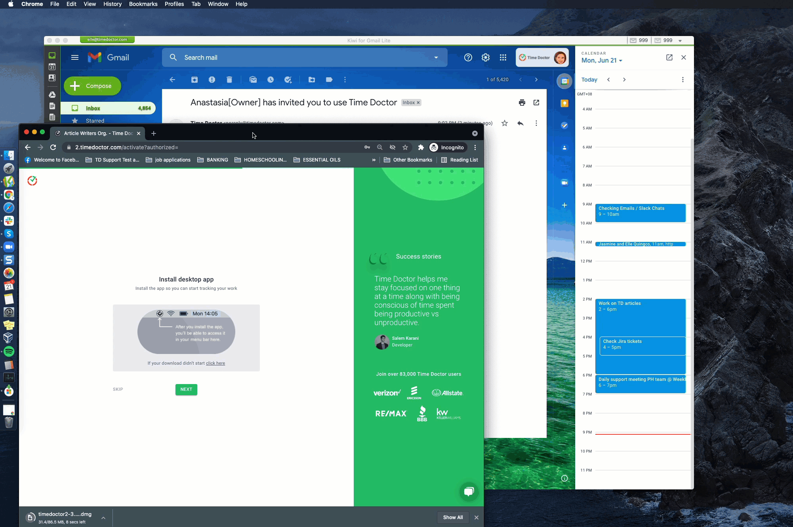Open email in new window icon
Image resolution: width=793 pixels, height=527 pixels.
click(x=536, y=103)
